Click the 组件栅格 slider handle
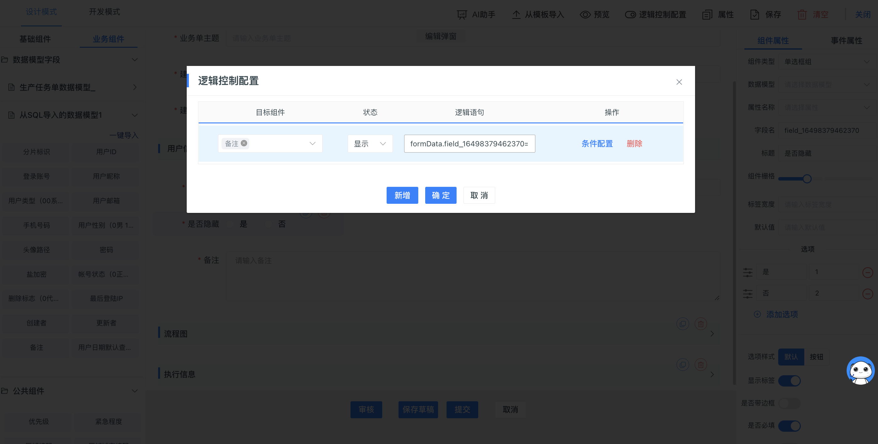Screen dimensions: 878x444 pos(807,179)
